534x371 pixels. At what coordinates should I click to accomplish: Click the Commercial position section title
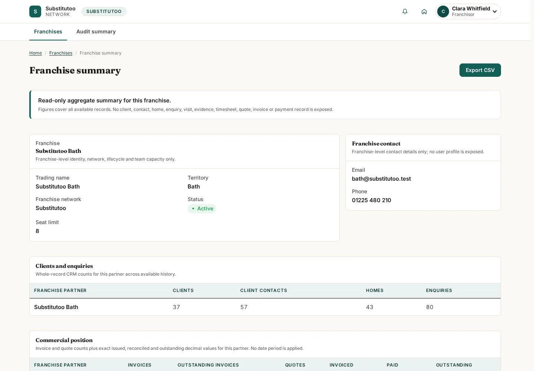pyautogui.click(x=64, y=340)
